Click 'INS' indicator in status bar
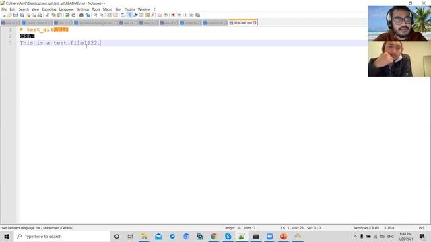Image resolution: width=431 pixels, height=242 pixels. click(x=421, y=228)
